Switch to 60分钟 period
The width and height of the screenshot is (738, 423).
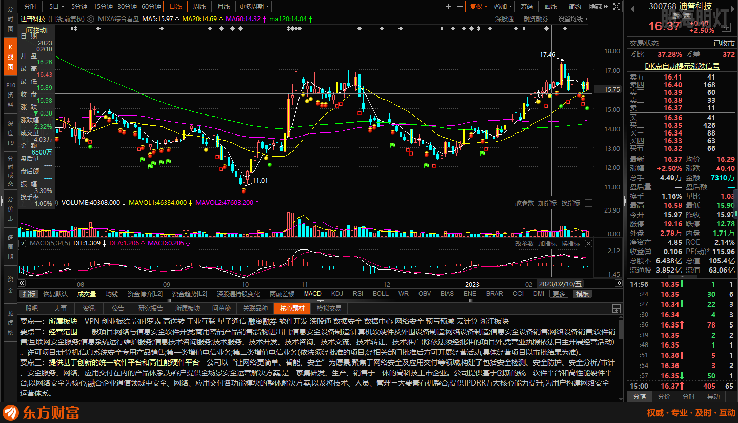pos(151,7)
